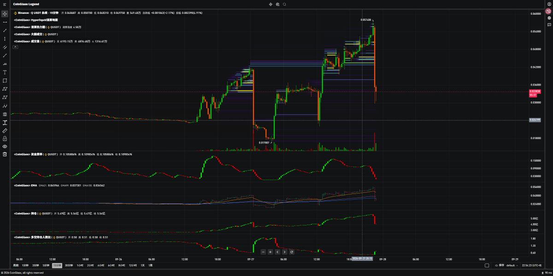Select the price line tool
This screenshot has height=276, width=553.
(x=5, y=64)
